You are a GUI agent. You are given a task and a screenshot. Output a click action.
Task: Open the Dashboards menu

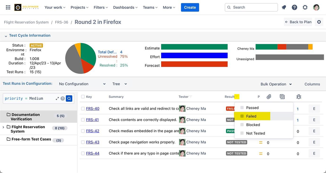click(x=125, y=7)
